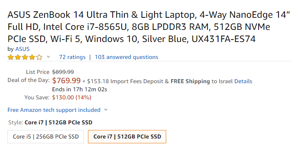This screenshot has height=151, width=302.
Task: Open import fees Details link
Action: (x=243, y=81)
